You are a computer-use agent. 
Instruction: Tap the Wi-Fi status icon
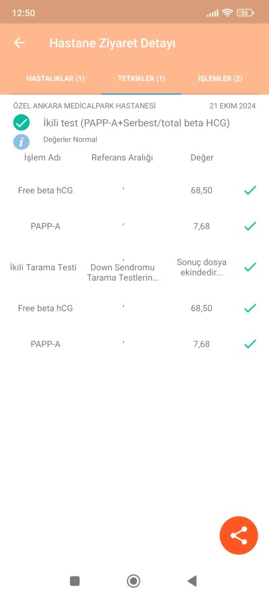click(227, 13)
